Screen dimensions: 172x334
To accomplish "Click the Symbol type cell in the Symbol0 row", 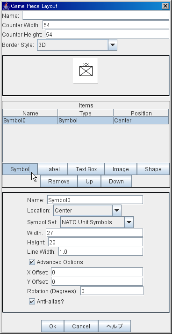I will click(x=86, y=121).
